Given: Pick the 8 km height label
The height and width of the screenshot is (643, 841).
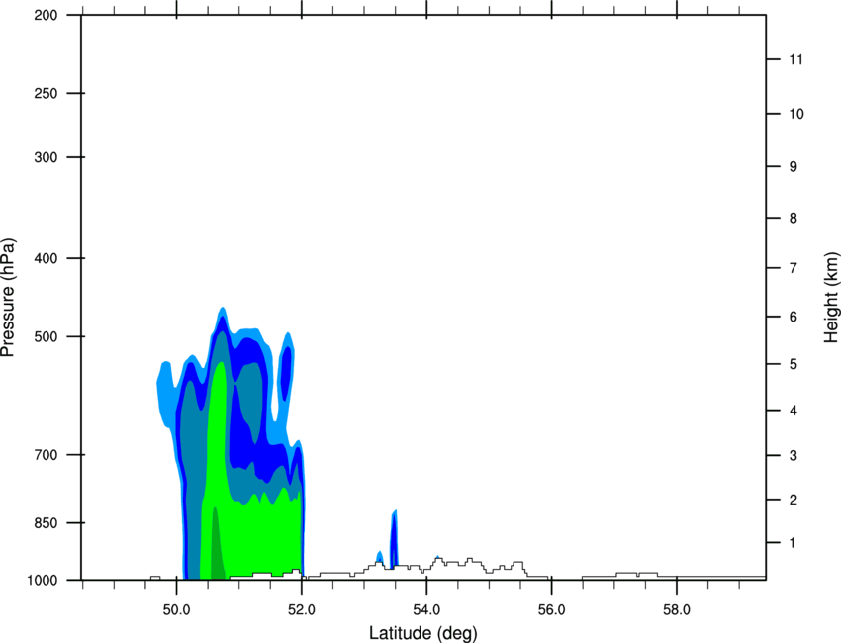Looking at the screenshot, I should tap(794, 219).
